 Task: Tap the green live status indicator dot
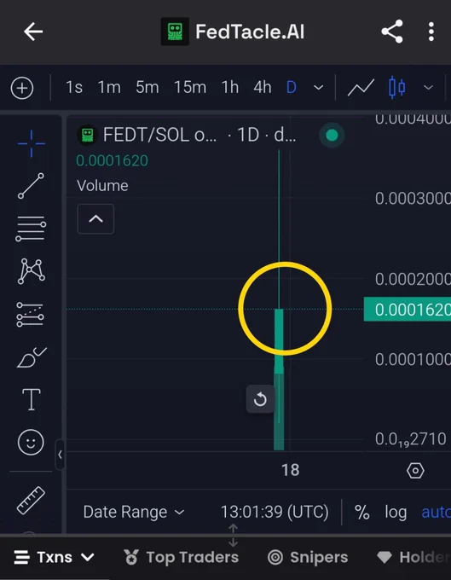[332, 136]
